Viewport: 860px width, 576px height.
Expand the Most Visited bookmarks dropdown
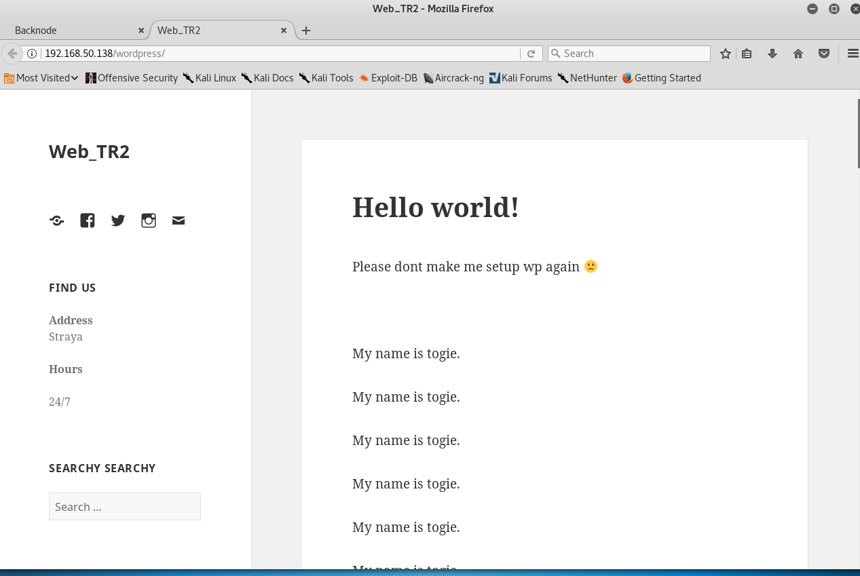click(41, 78)
